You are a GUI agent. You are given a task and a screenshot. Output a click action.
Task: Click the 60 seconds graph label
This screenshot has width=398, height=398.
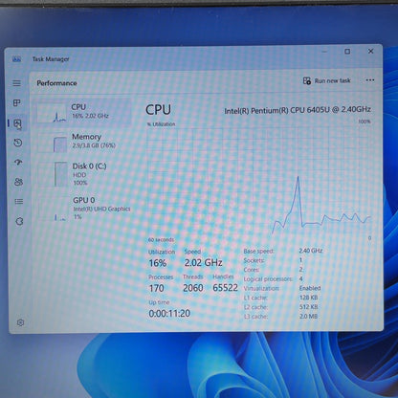[161, 239]
